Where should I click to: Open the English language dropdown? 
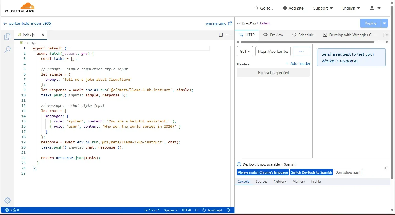pos(351,8)
